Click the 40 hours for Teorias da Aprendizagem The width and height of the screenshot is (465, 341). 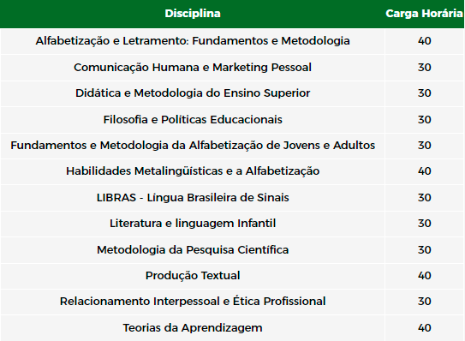[x=425, y=328]
